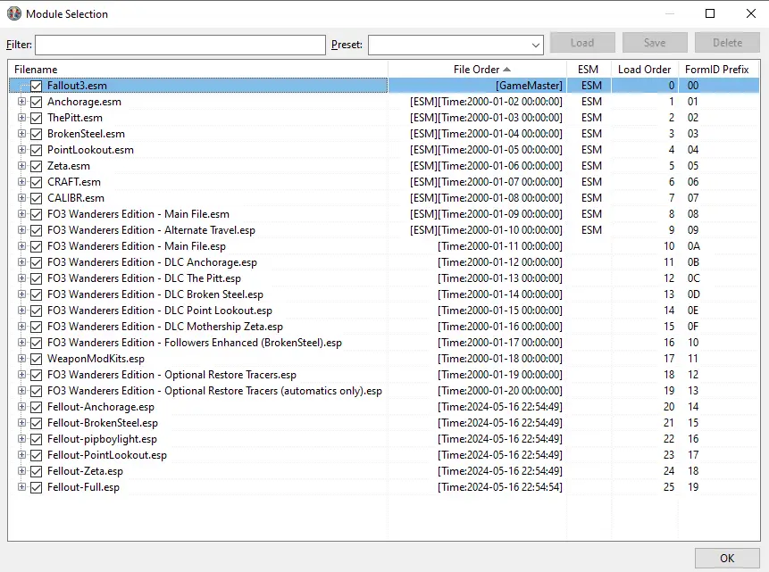Click the Filter text field

click(x=180, y=46)
